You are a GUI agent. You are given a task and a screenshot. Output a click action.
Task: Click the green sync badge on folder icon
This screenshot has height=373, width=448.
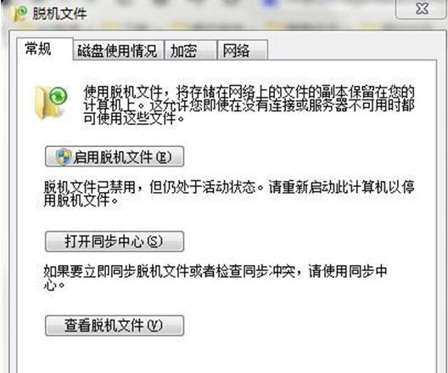pos(59,96)
